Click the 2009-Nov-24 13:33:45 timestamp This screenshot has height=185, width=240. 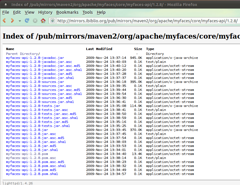(x=106, y=130)
